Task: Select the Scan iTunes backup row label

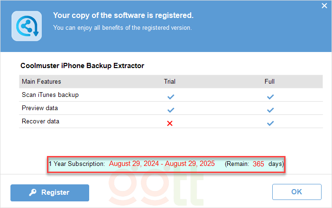Action: point(50,95)
